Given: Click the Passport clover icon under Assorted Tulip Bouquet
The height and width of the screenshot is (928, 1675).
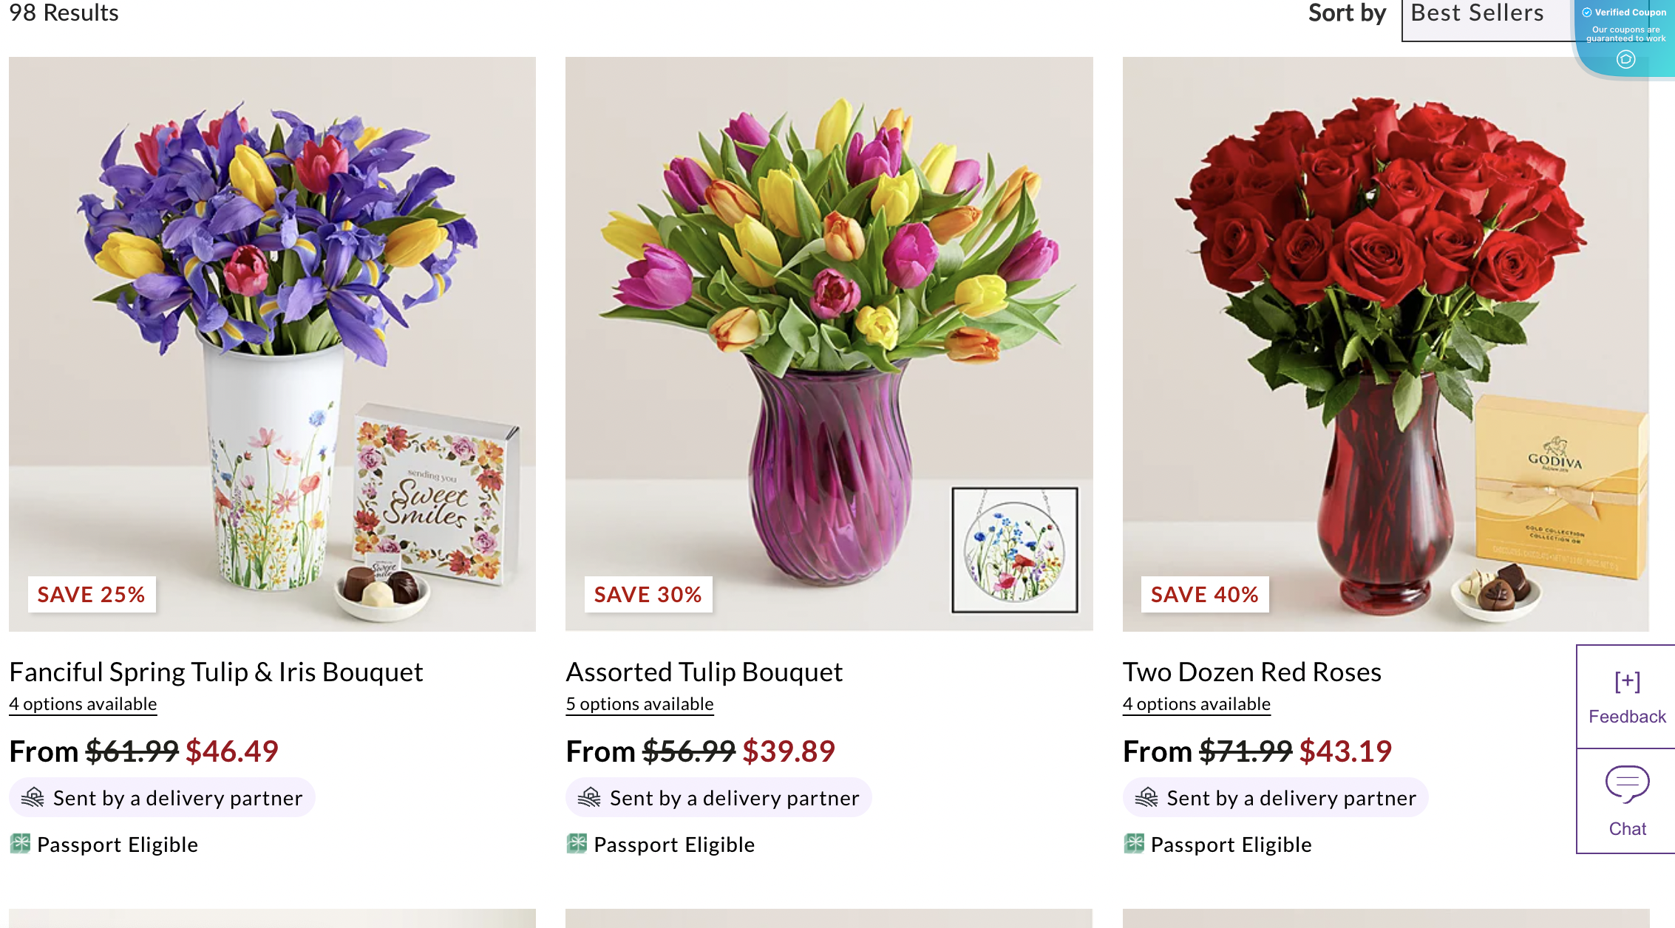Looking at the screenshot, I should [577, 844].
